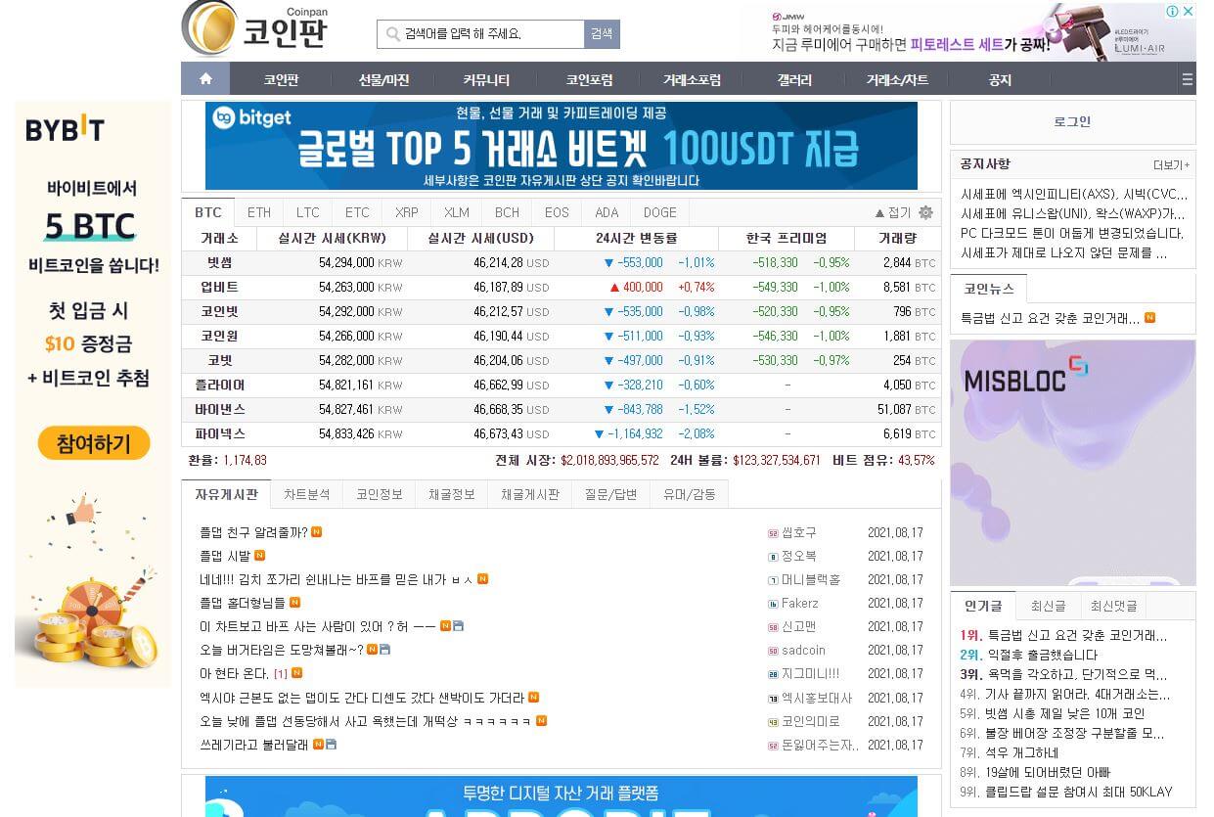
Task: Open notice about PC 다크모드 톤
Action: pos(1072,233)
